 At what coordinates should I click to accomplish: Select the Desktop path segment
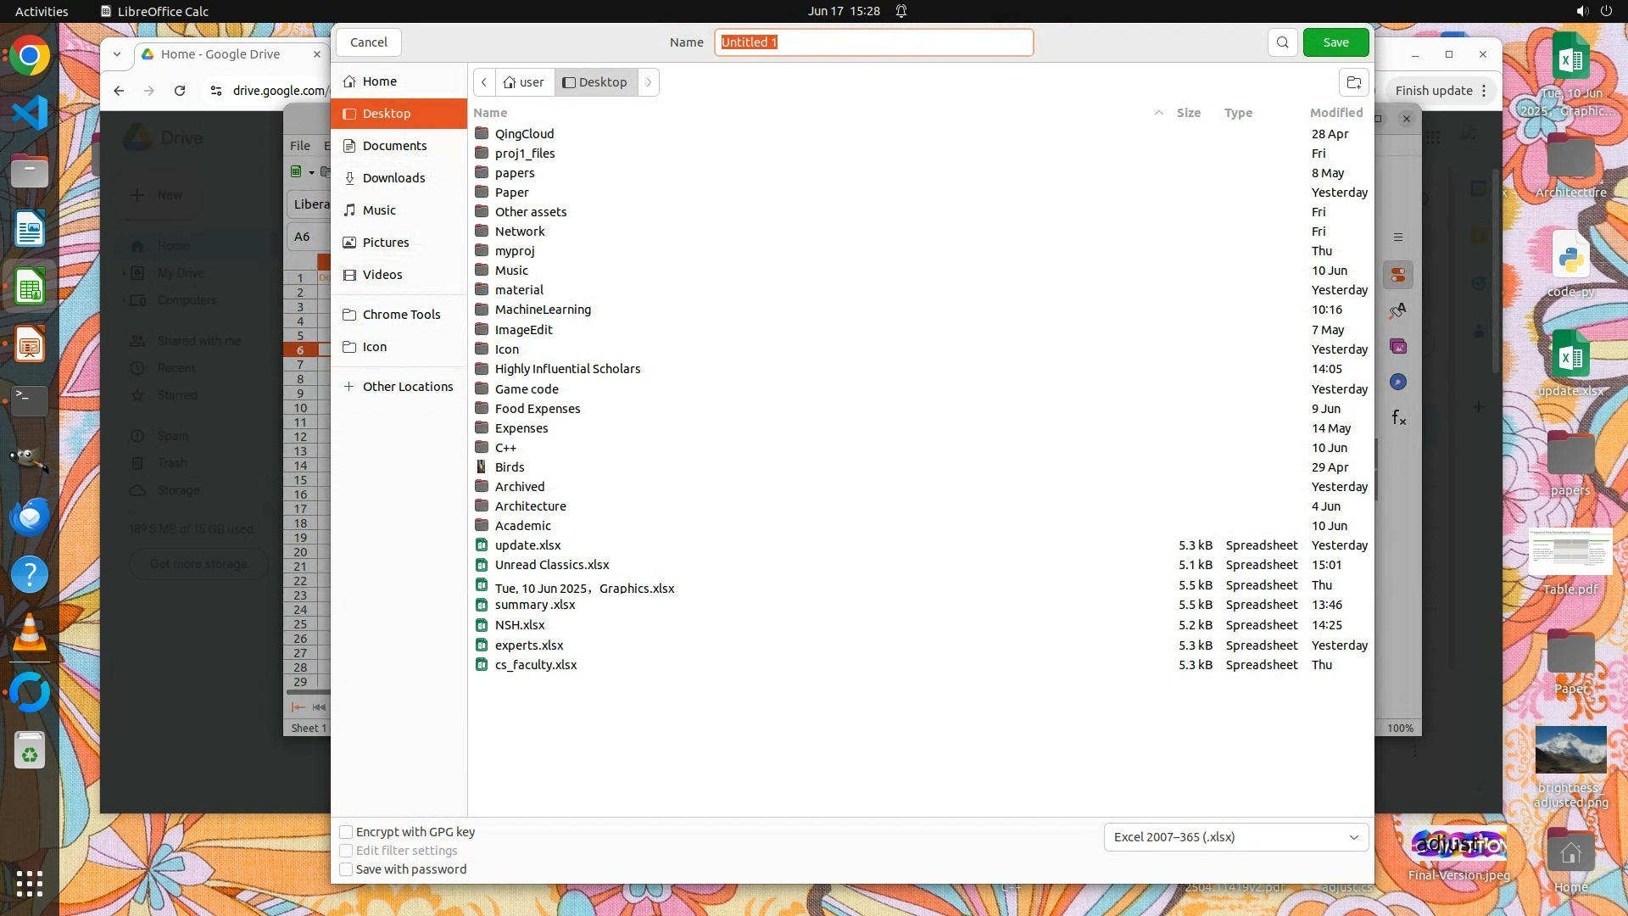(x=595, y=82)
